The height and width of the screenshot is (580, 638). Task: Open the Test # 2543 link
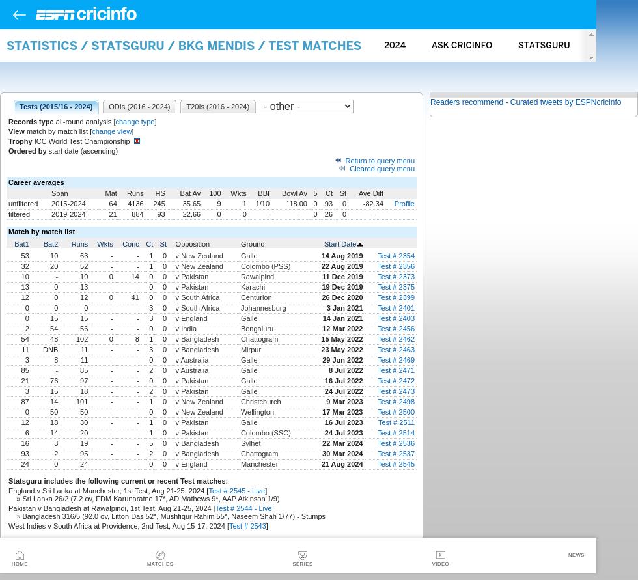[x=247, y=527]
